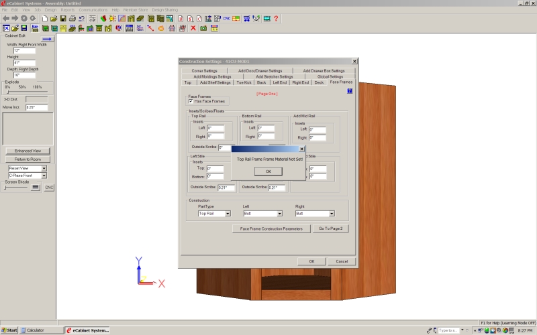
Task: Click the Width input field
Action: pyautogui.click(x=24, y=51)
